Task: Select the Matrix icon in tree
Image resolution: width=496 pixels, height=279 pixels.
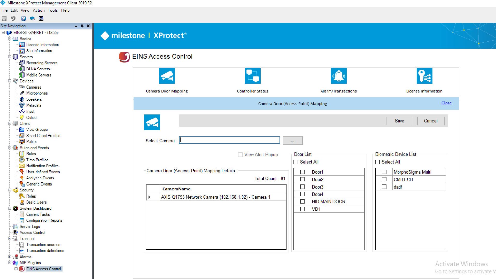Action: 22,142
